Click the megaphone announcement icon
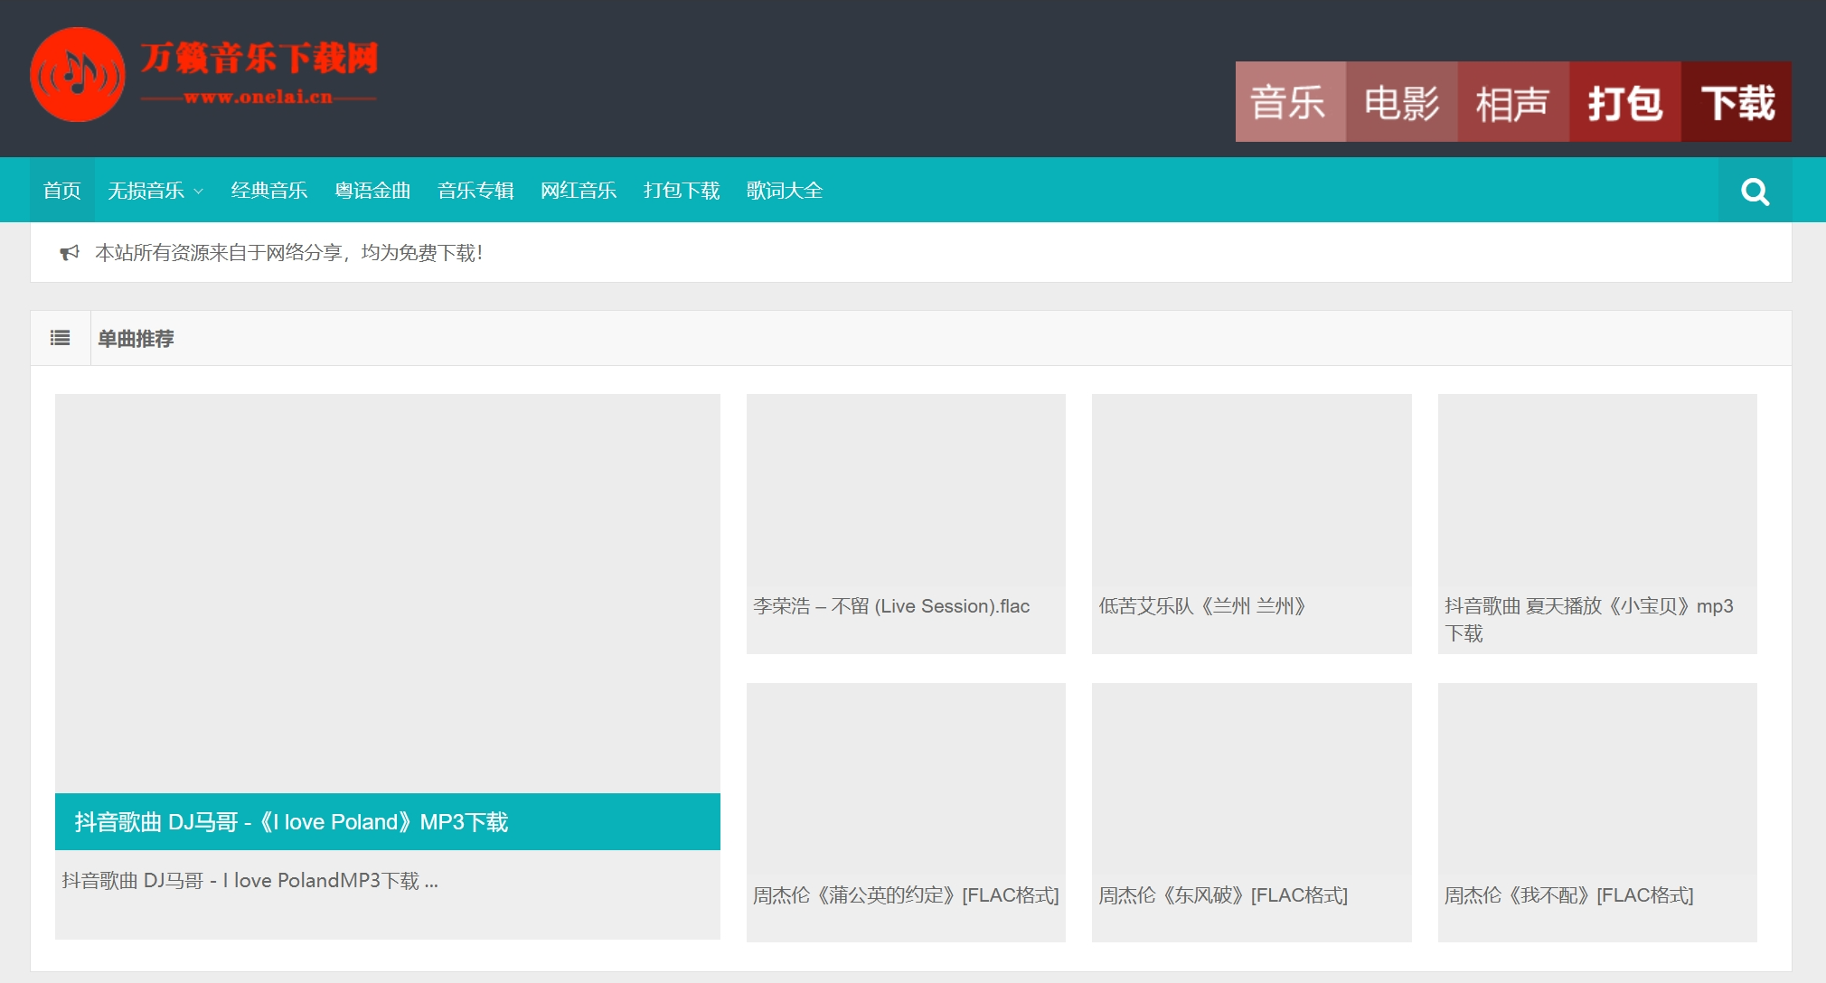 click(x=70, y=253)
